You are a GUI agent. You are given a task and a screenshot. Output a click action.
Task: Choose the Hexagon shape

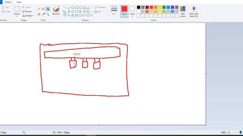tap(77, 11)
